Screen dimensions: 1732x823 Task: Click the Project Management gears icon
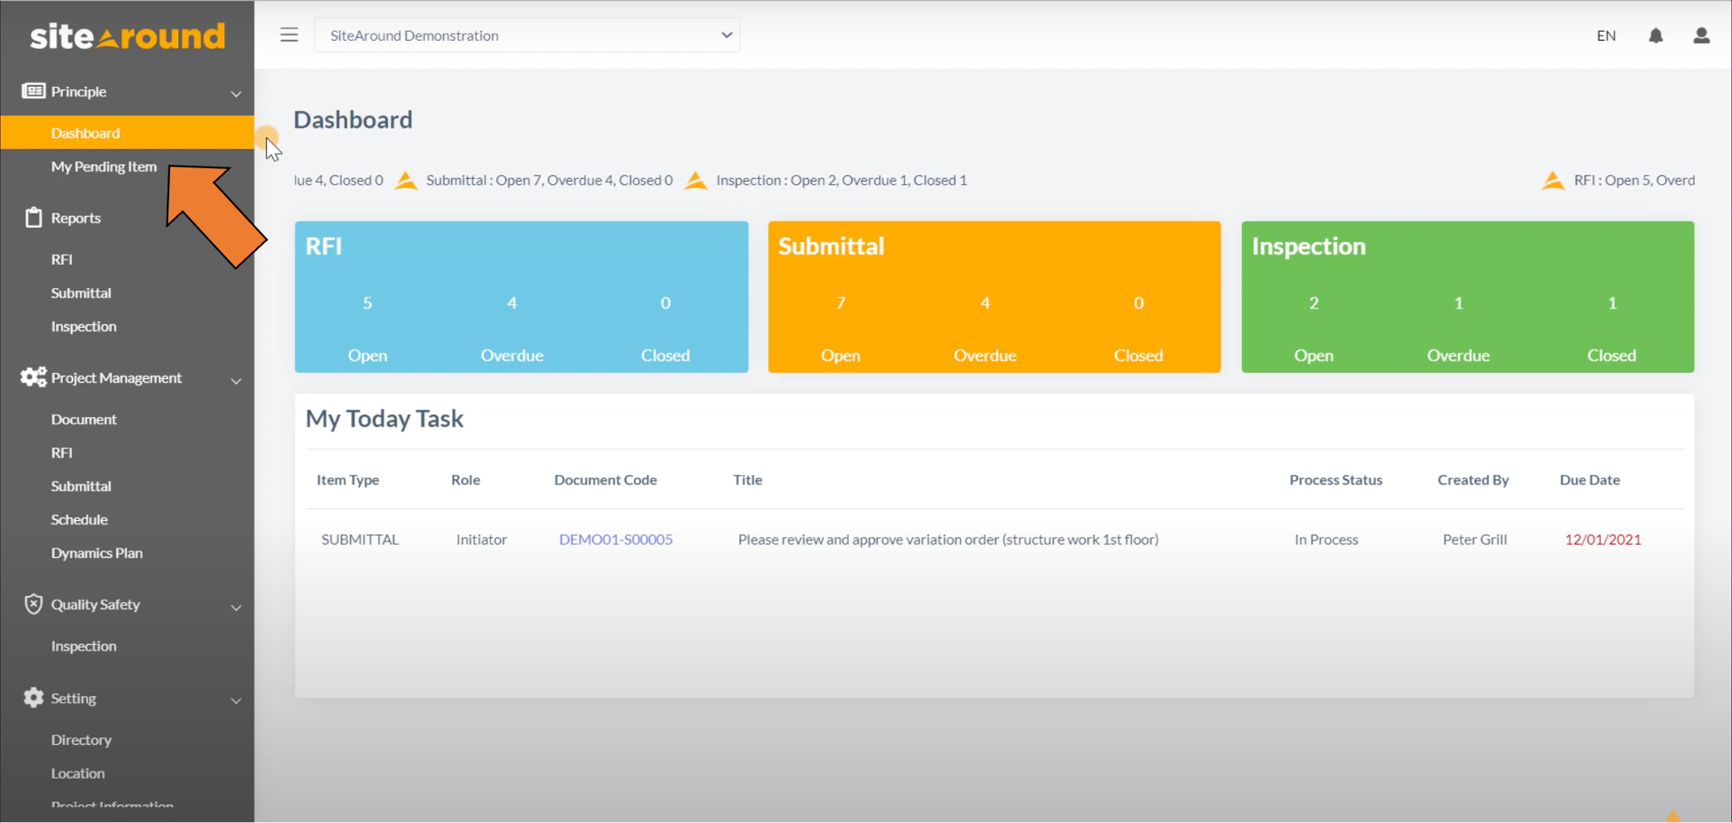pyautogui.click(x=34, y=377)
